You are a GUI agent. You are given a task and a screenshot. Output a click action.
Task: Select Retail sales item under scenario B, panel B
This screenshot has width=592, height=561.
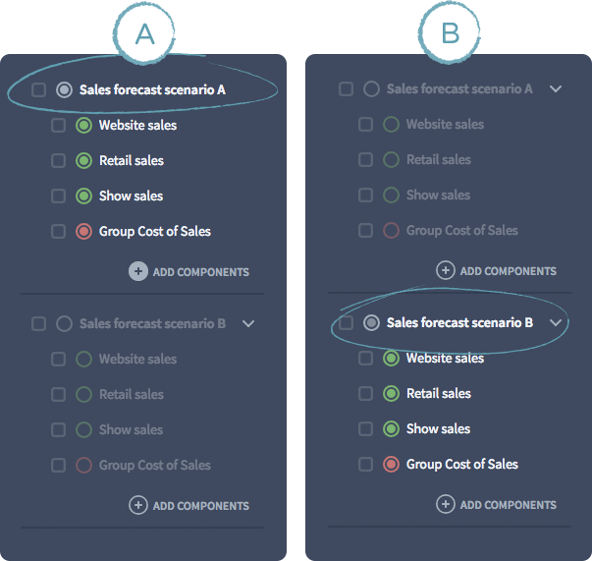click(x=439, y=394)
